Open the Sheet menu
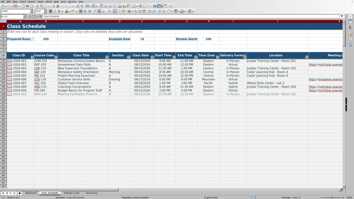Screen dimensions: 354x199 (49, 2)
